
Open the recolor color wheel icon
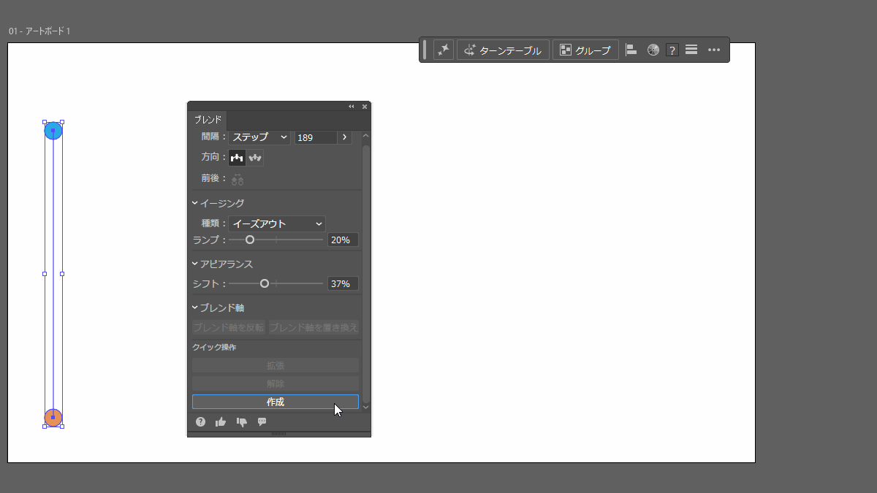(653, 50)
